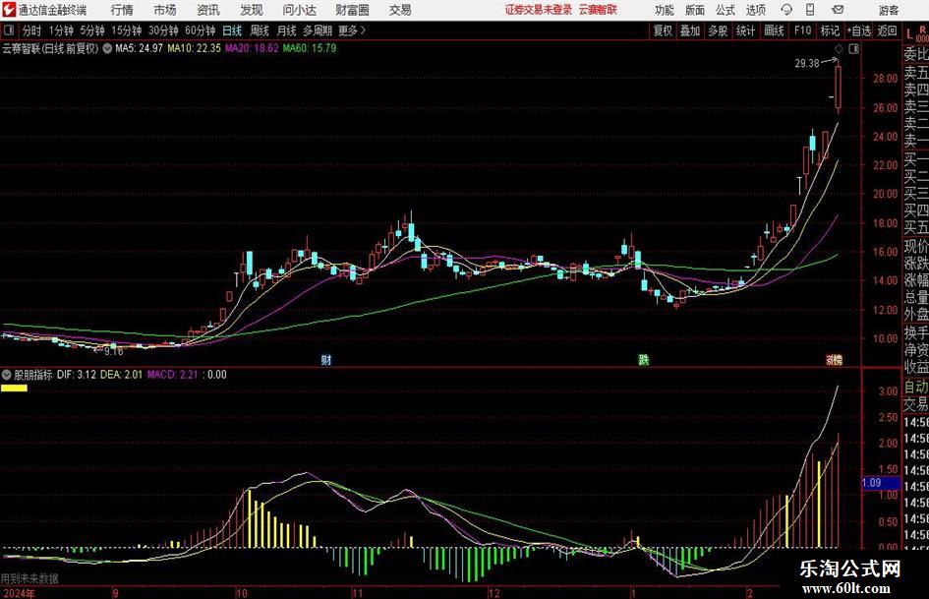The height and width of the screenshot is (599, 929).
Task: Click the MA10: 22.35 value
Action: 194,48
